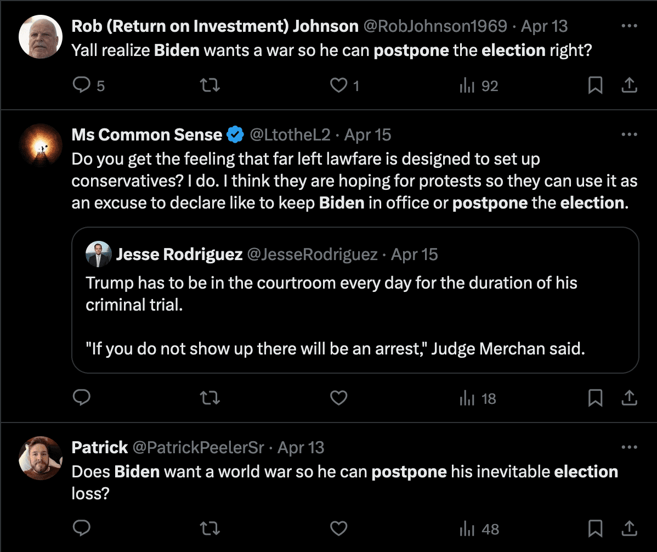Click Ms Common Sense profile avatar

(x=40, y=145)
